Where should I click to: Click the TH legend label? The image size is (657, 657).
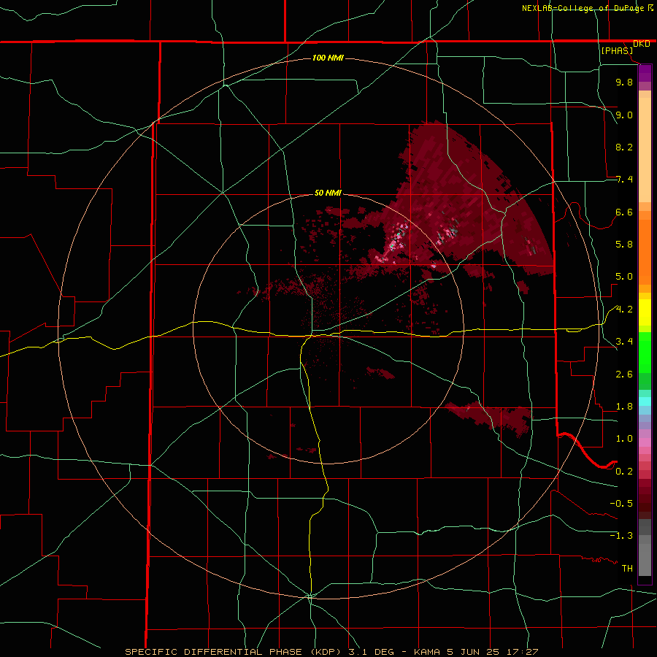(x=627, y=569)
